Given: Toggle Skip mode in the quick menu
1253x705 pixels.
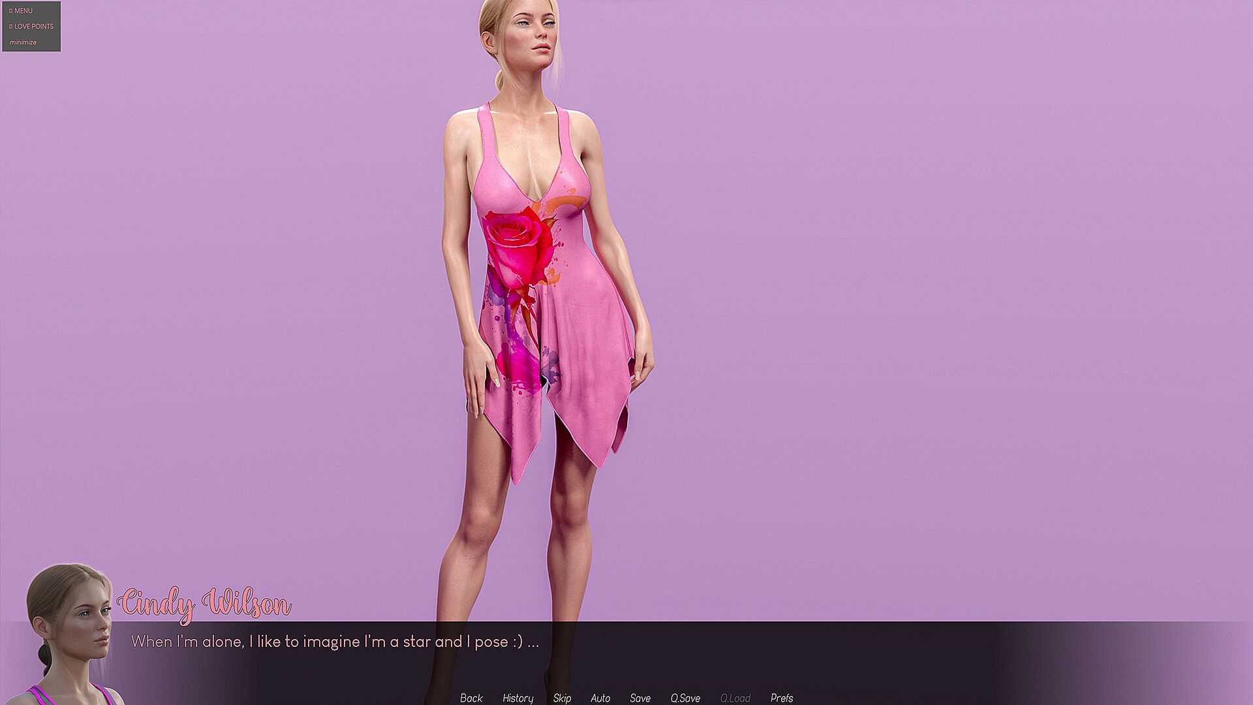Looking at the screenshot, I should (x=562, y=698).
